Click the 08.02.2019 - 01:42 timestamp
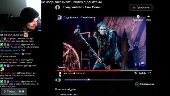 (69, 94)
